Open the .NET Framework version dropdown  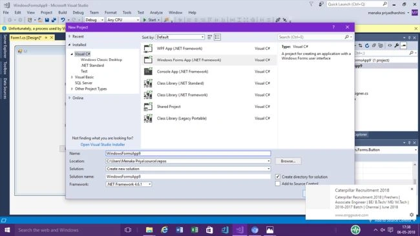click(129, 184)
